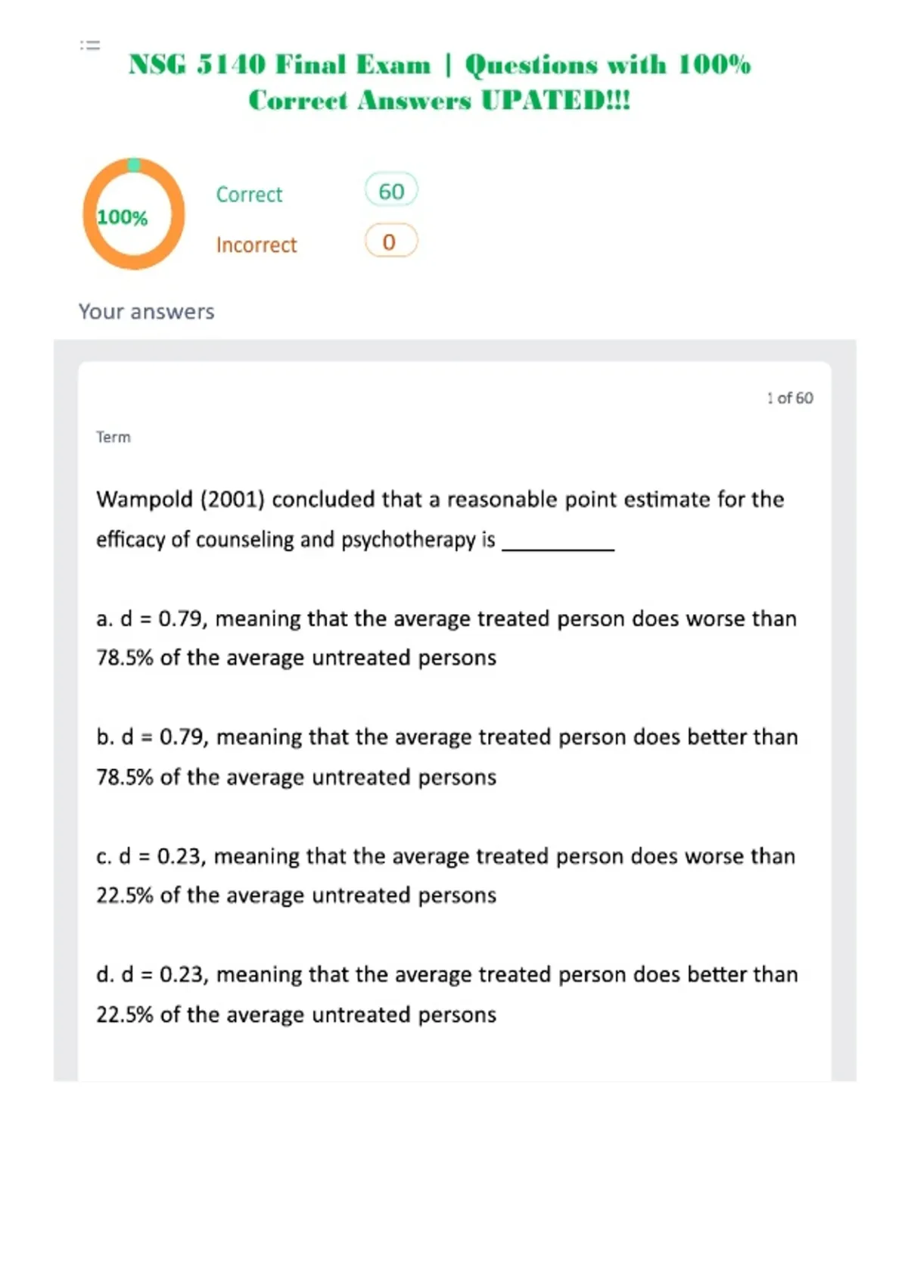
Task: Click the Correct count badge showing 60
Action: click(391, 191)
